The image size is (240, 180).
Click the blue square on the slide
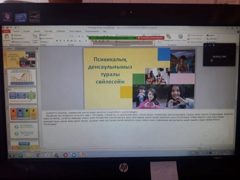(164, 54)
